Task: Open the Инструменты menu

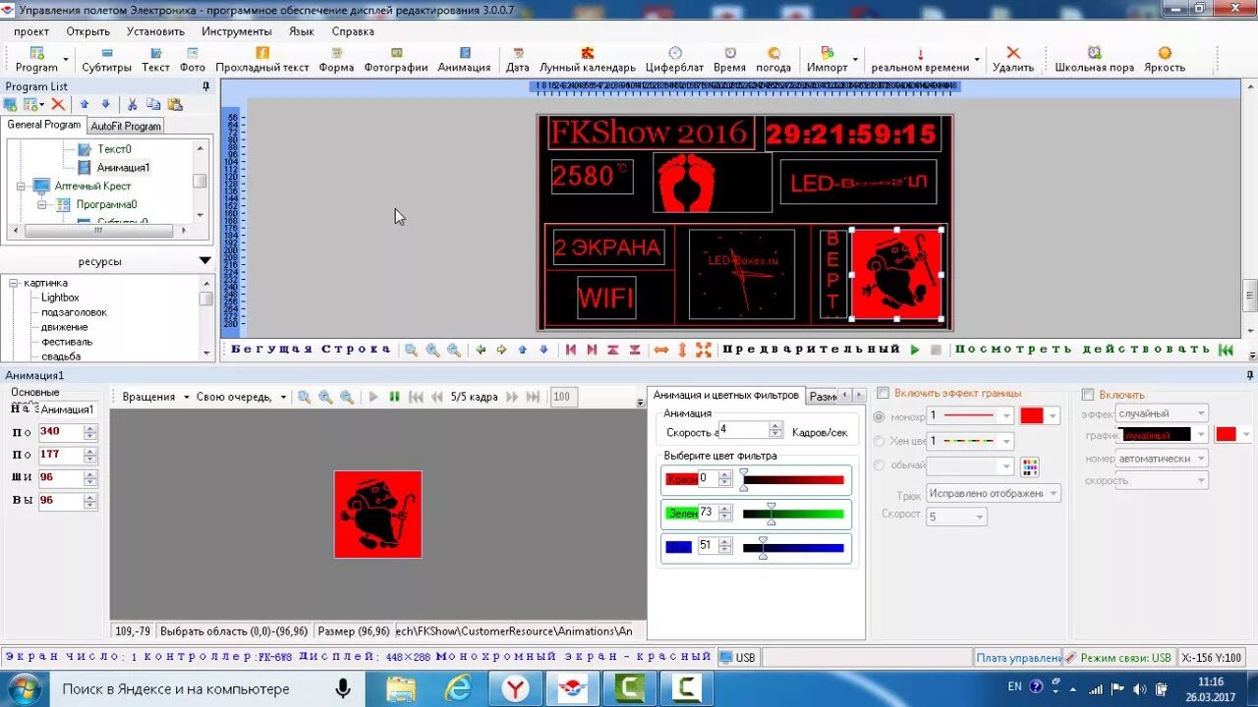Action: click(x=237, y=31)
